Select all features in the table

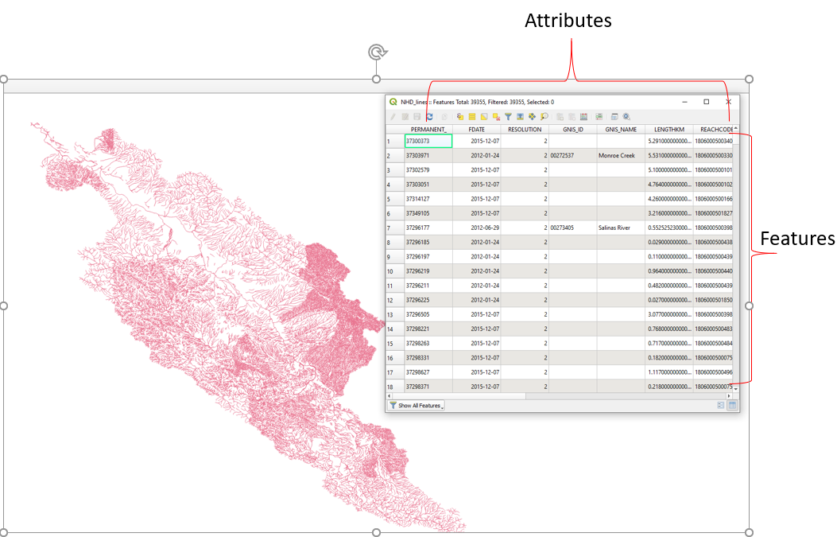pos(472,117)
